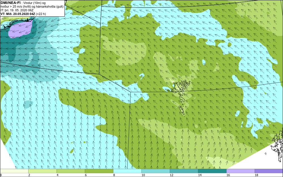Screen dimensions: 283x177
Task: Click the 2–4 m/s legend color swatch
Action: tap(43, 171)
